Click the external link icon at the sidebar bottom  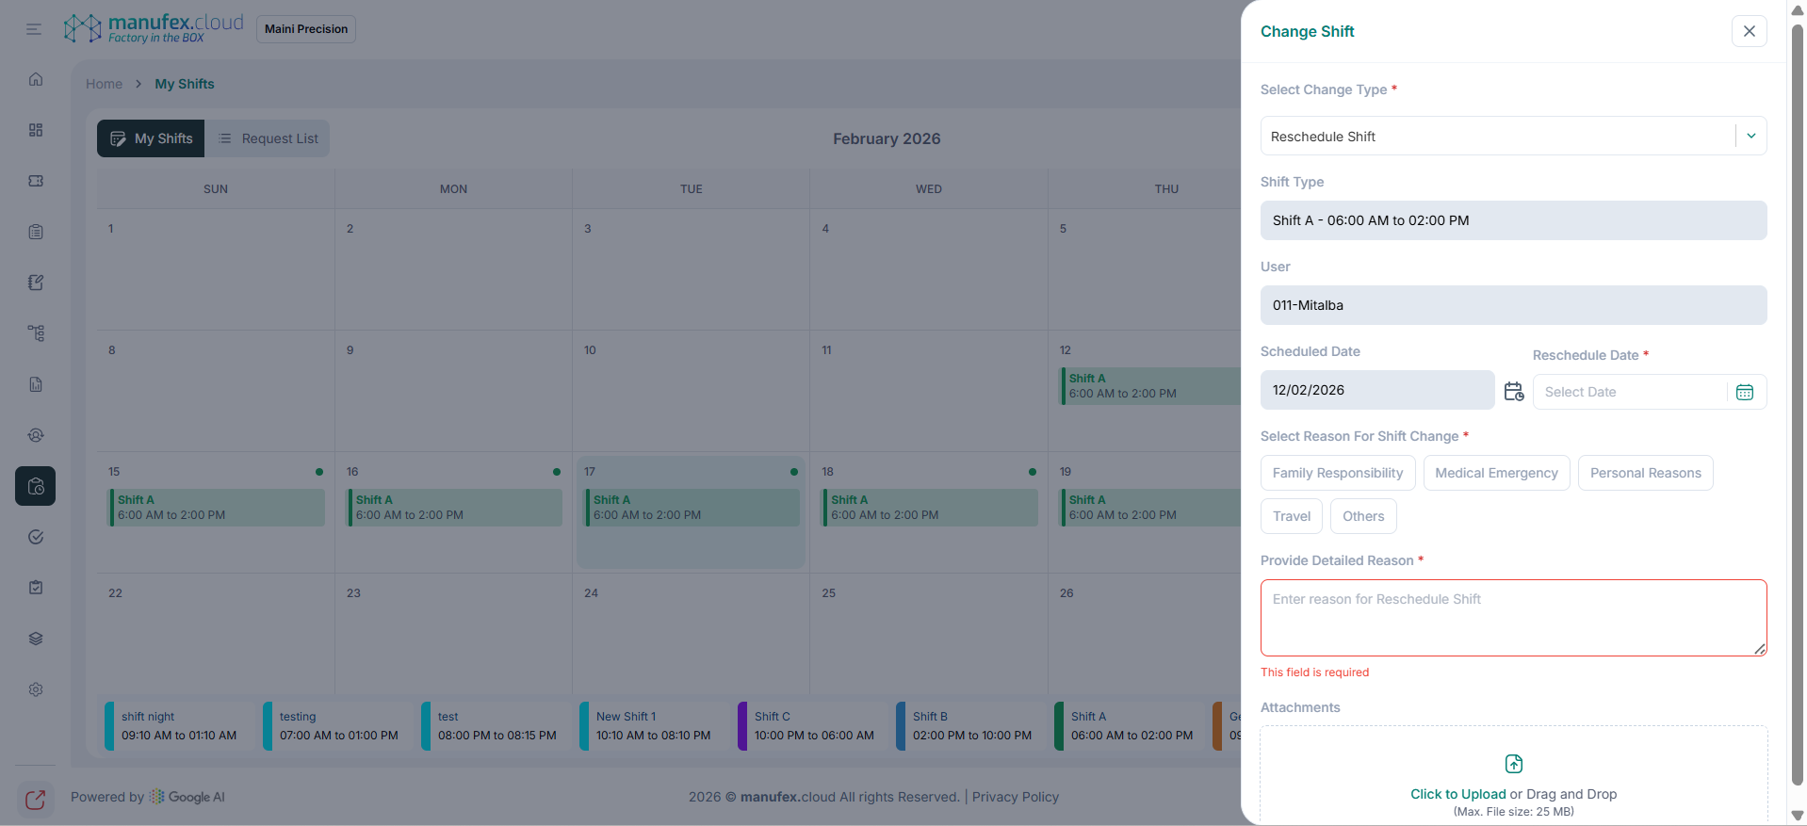pos(36,800)
